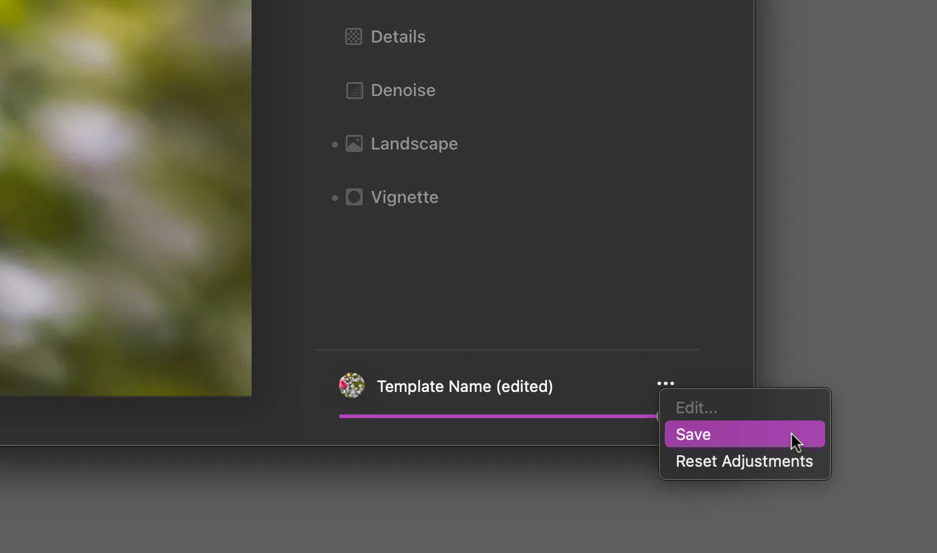Expand the Denoise tool section
The image size is (937, 553).
(403, 91)
